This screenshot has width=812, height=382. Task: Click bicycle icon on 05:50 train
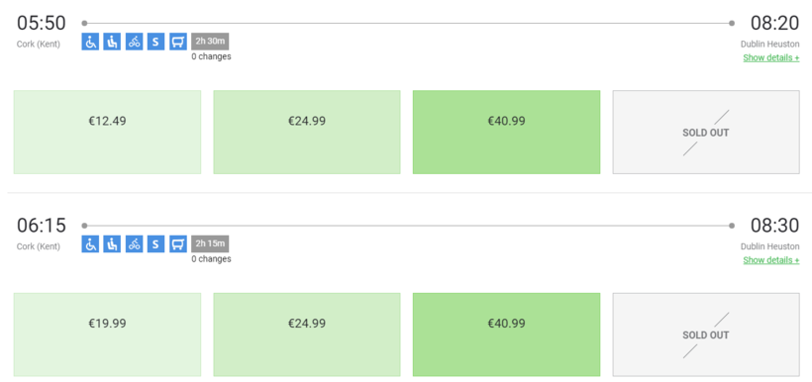(134, 42)
